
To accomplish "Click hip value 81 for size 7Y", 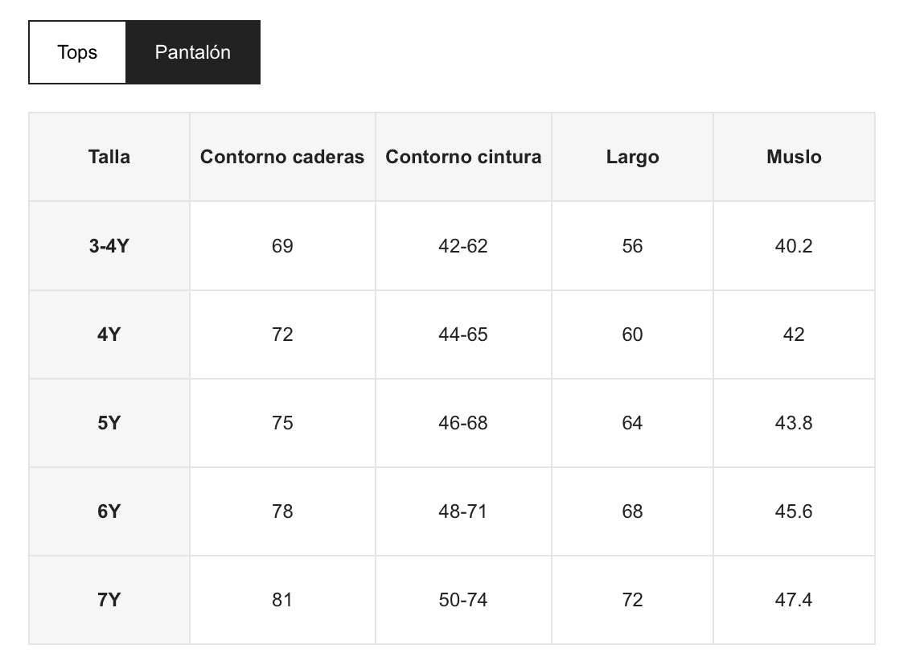I will pos(282,600).
